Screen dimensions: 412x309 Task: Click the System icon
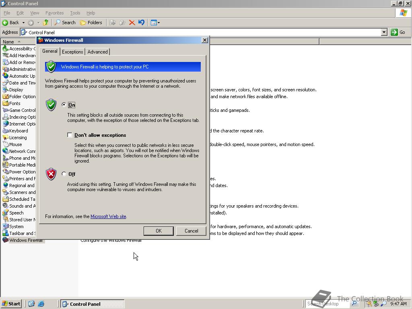pyautogui.click(x=5, y=226)
